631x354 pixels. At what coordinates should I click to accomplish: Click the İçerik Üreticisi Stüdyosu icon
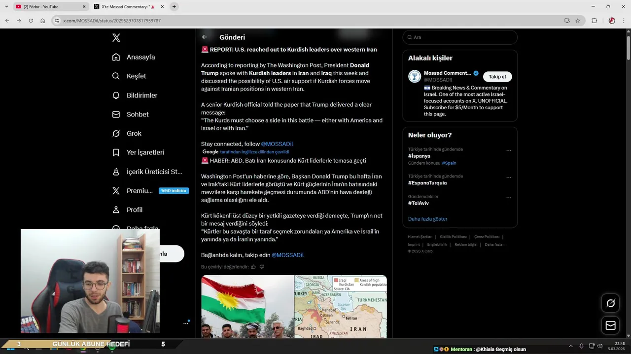[x=116, y=172]
